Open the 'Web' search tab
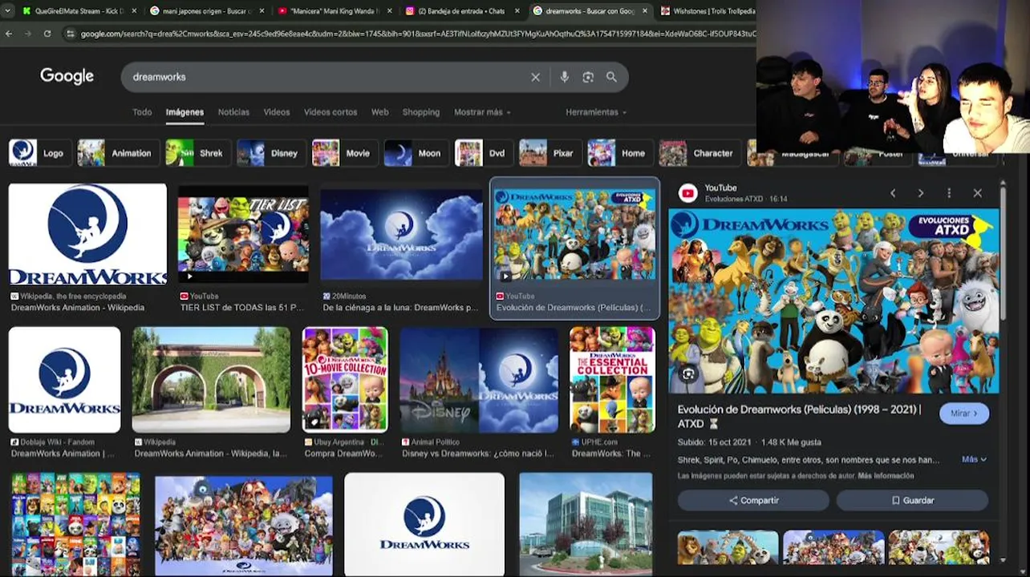Image resolution: width=1030 pixels, height=577 pixels. coord(380,112)
